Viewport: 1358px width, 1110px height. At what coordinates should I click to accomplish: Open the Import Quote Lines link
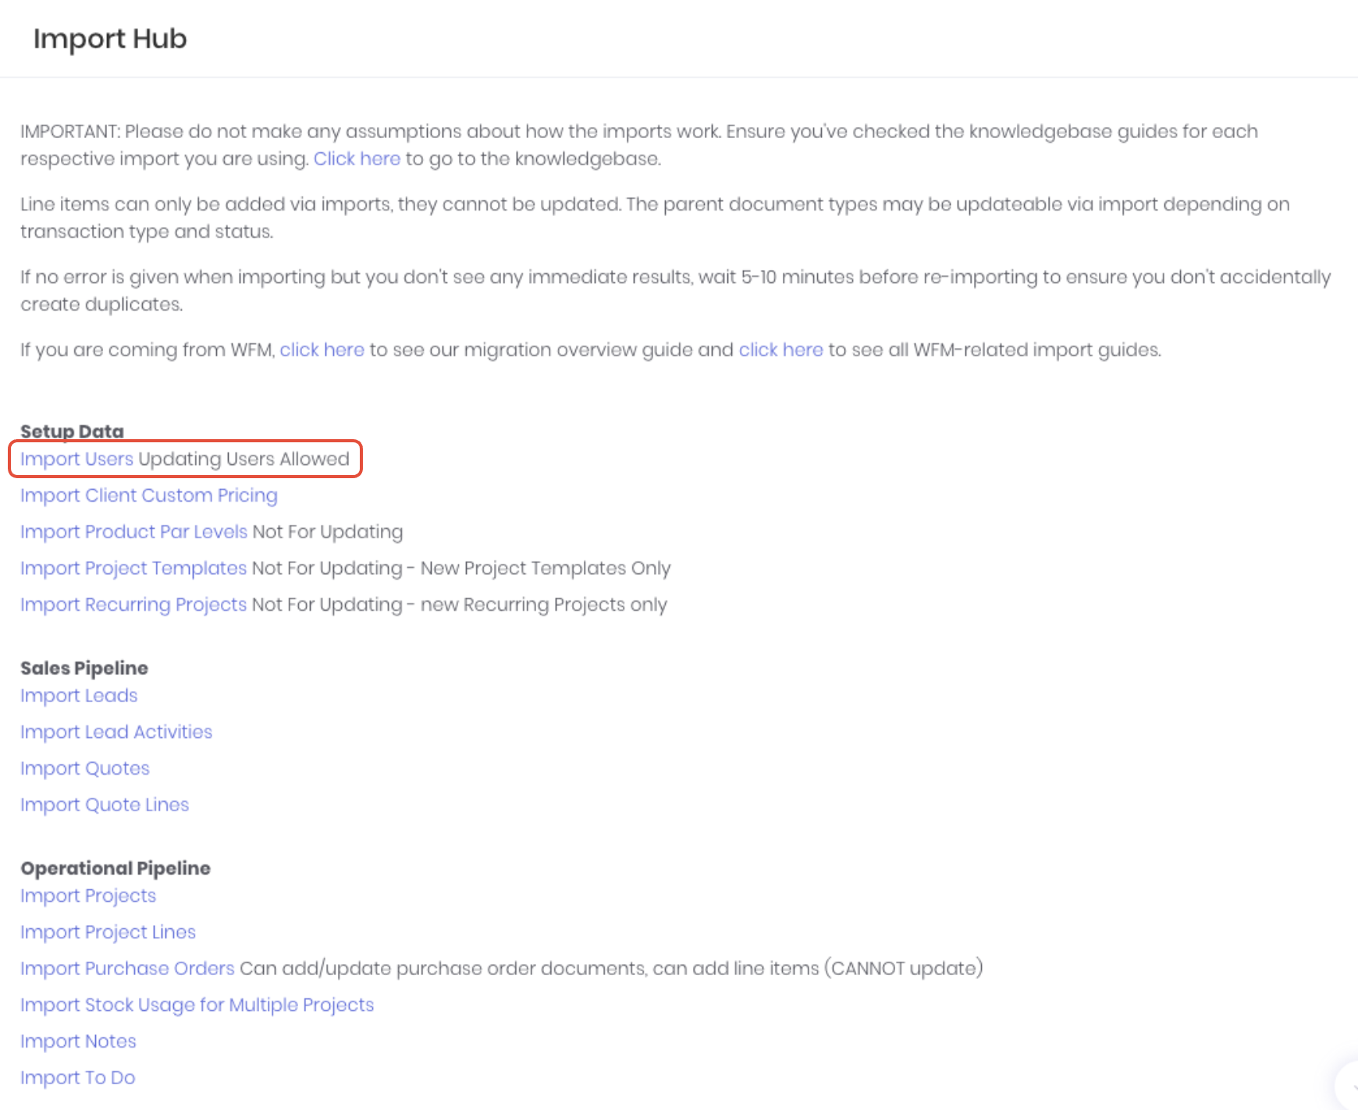pos(105,805)
